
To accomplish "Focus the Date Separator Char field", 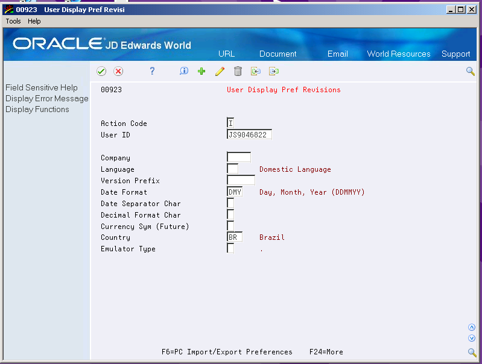I will (230, 203).
